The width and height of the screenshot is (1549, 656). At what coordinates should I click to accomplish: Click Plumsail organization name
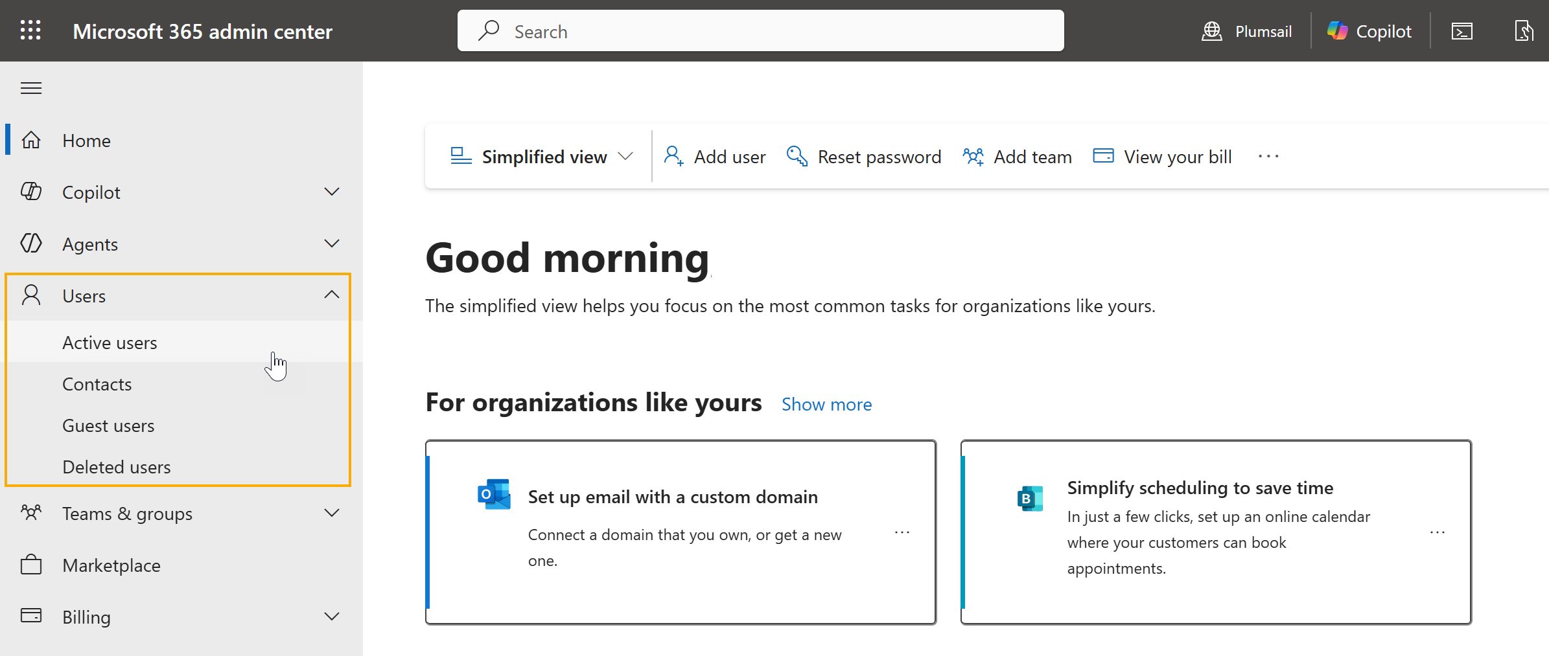tap(1263, 31)
